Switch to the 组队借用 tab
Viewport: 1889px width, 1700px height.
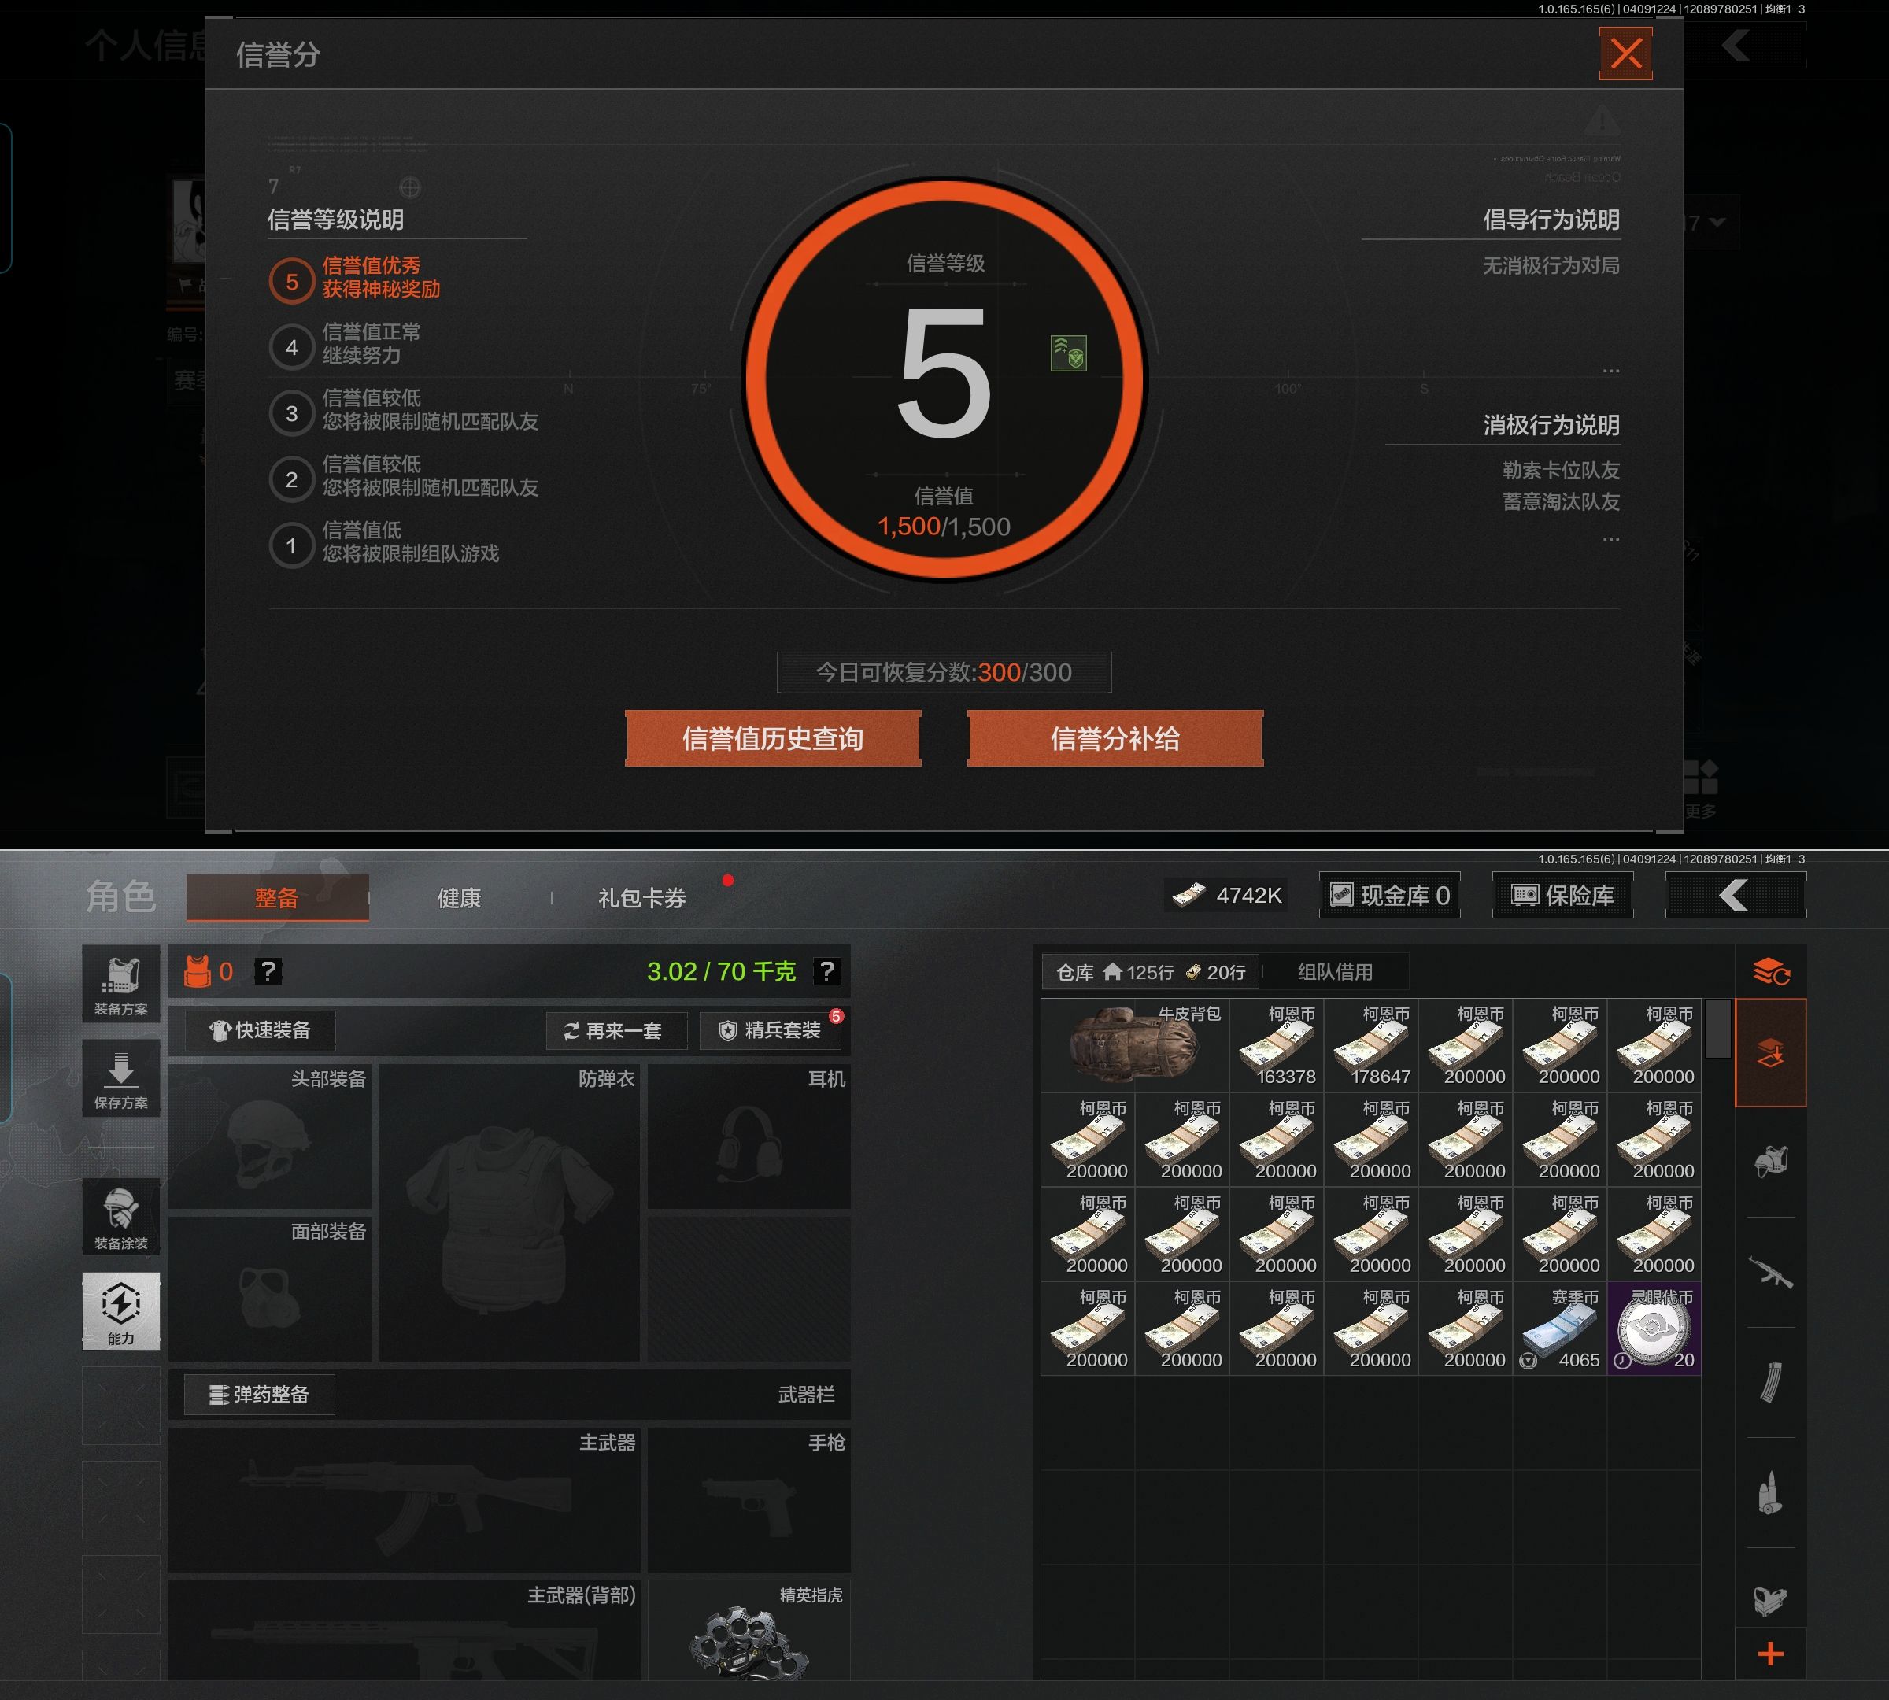(1334, 971)
